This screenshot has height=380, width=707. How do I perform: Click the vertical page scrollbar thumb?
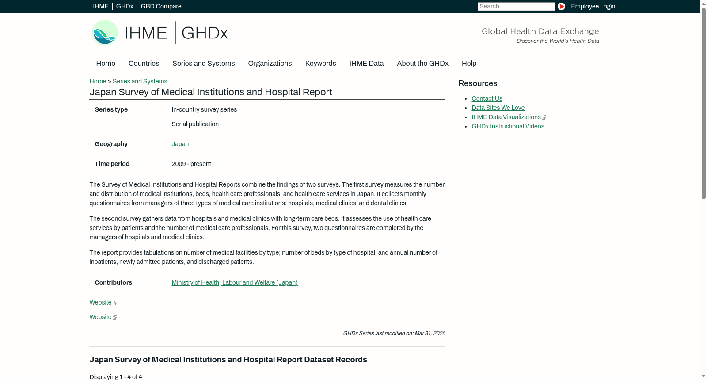703,103
